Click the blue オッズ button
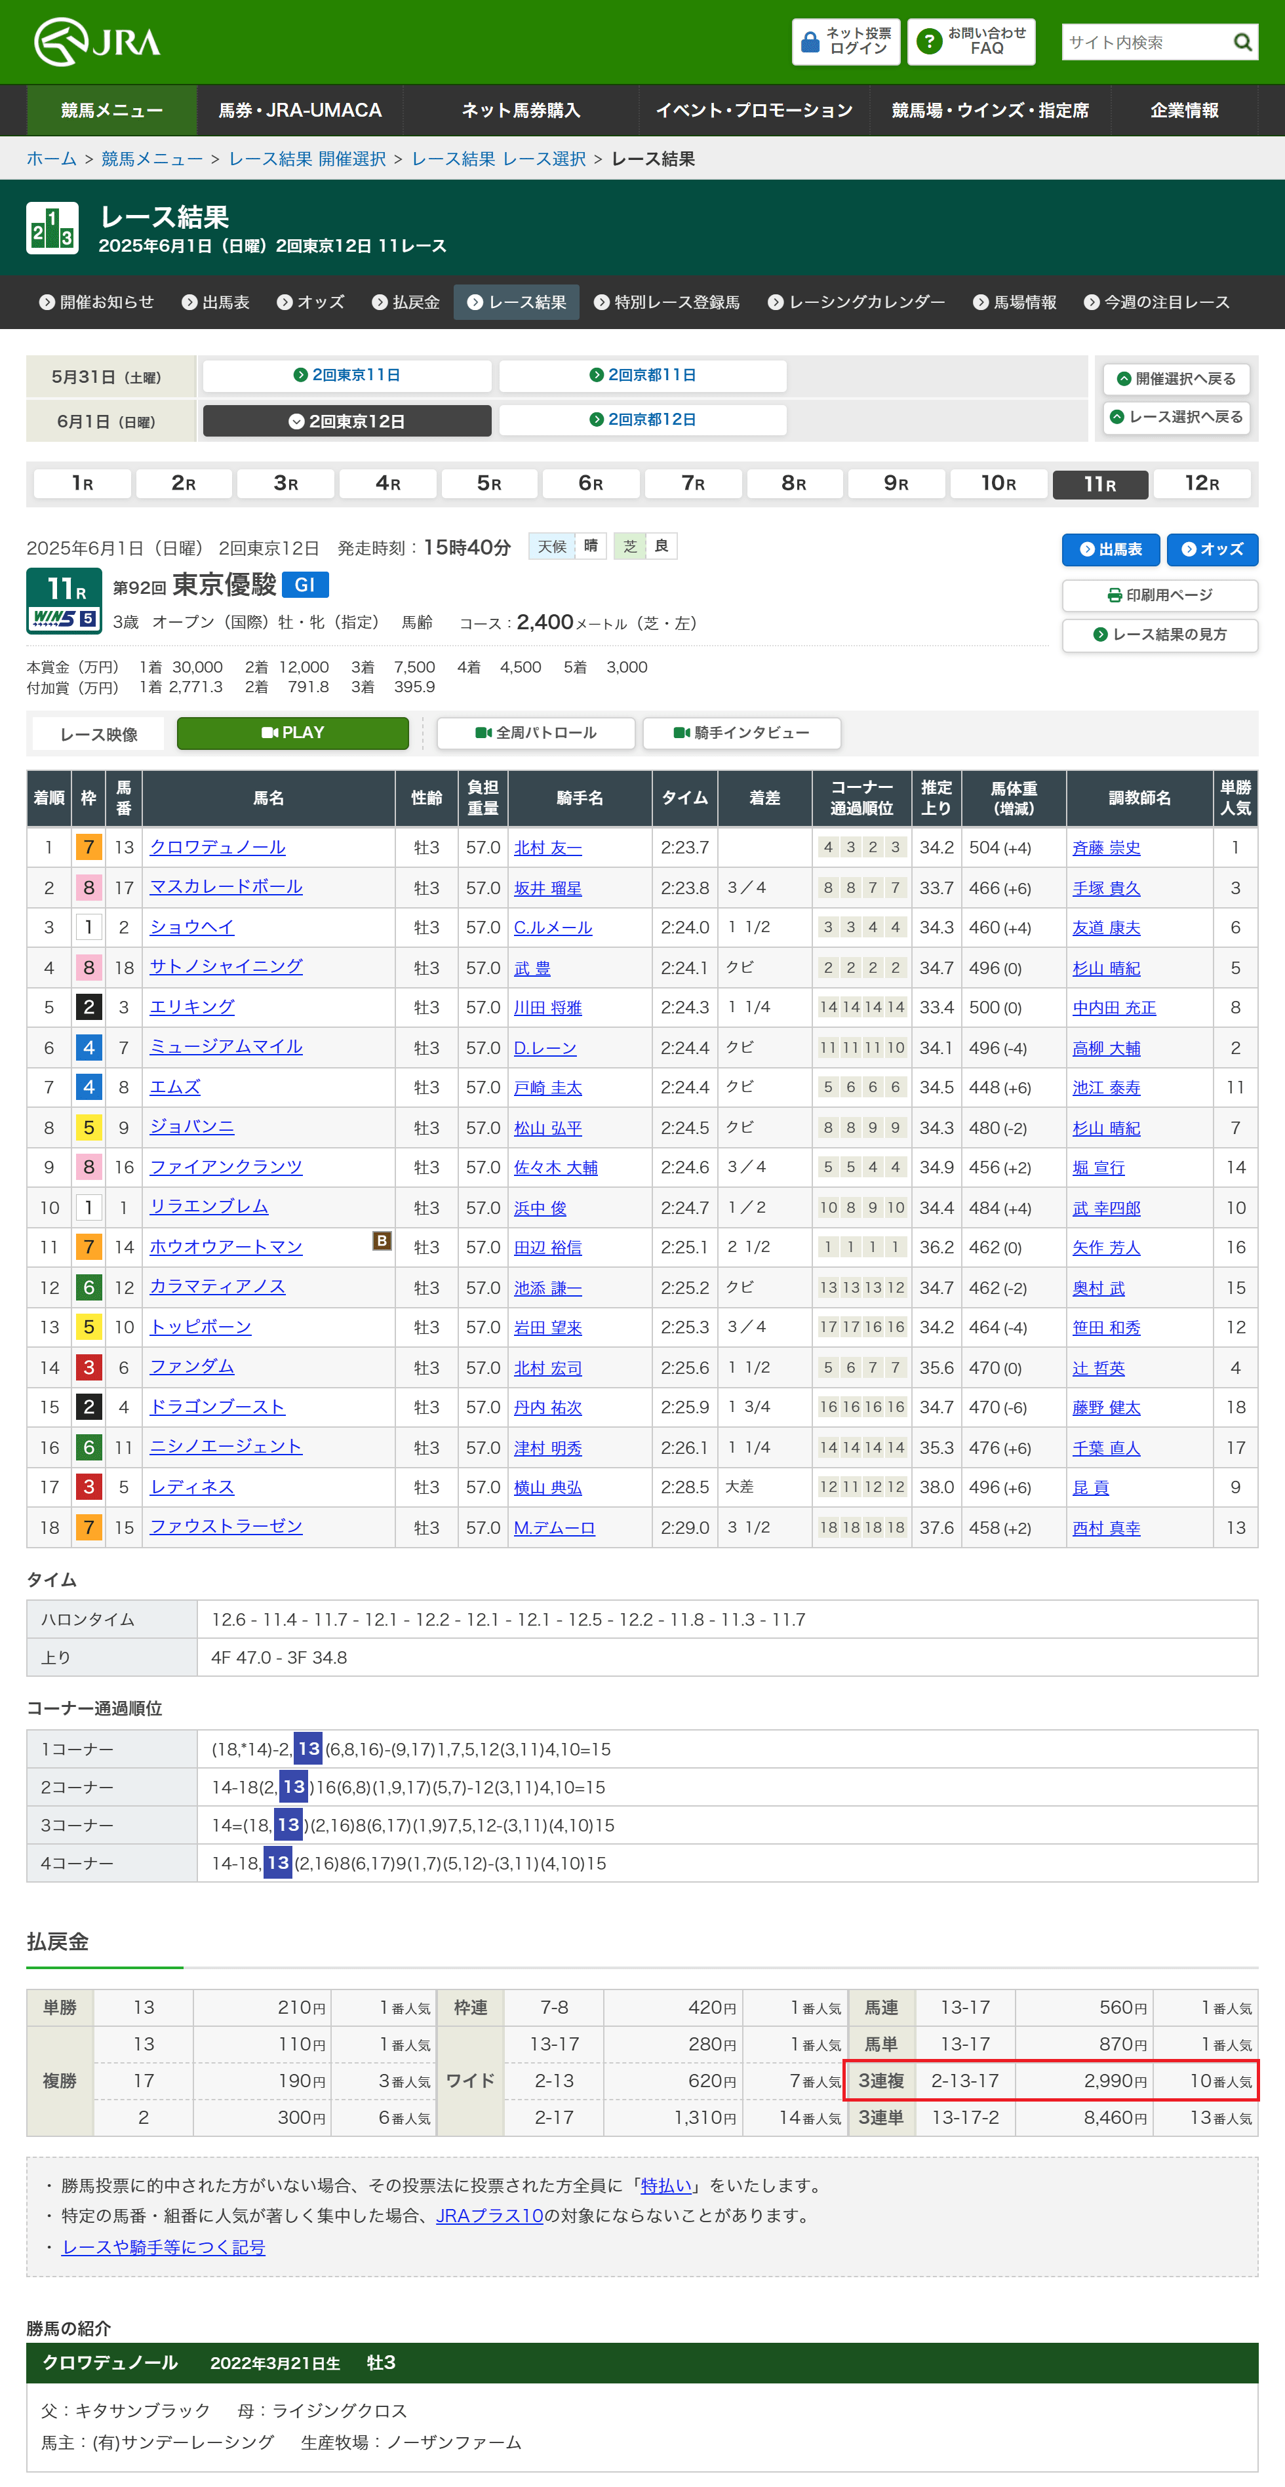 point(1212,549)
